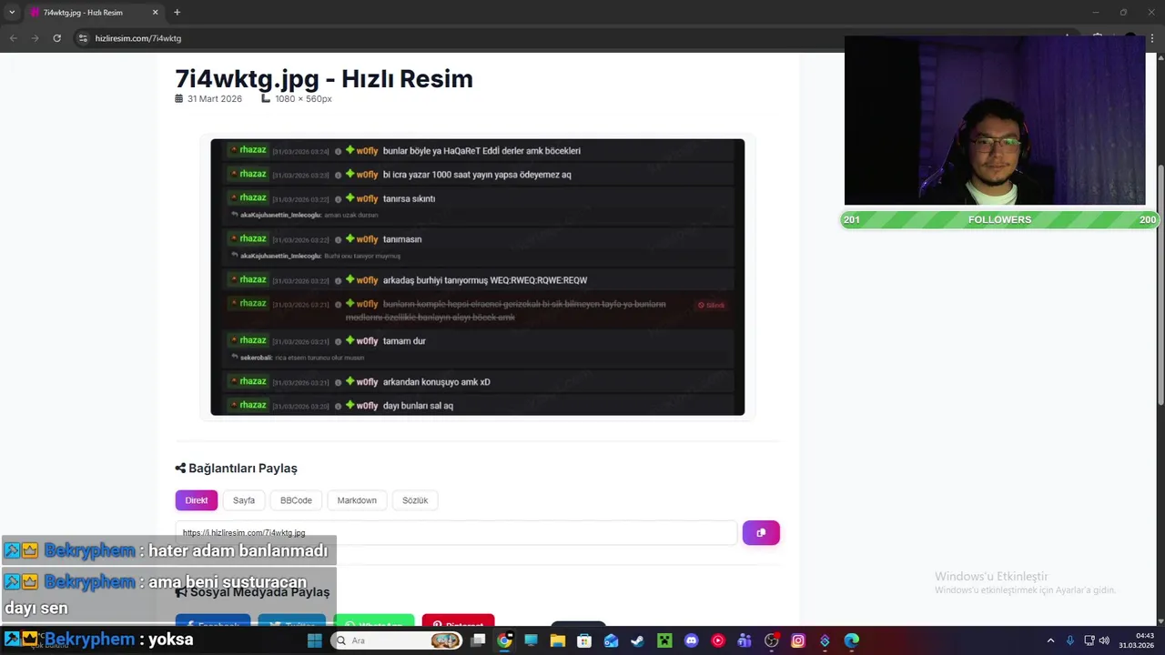Click the page title 7i4wktg.jpg - Hızlı Resim
This screenshot has height=655, width=1165.
click(x=324, y=79)
